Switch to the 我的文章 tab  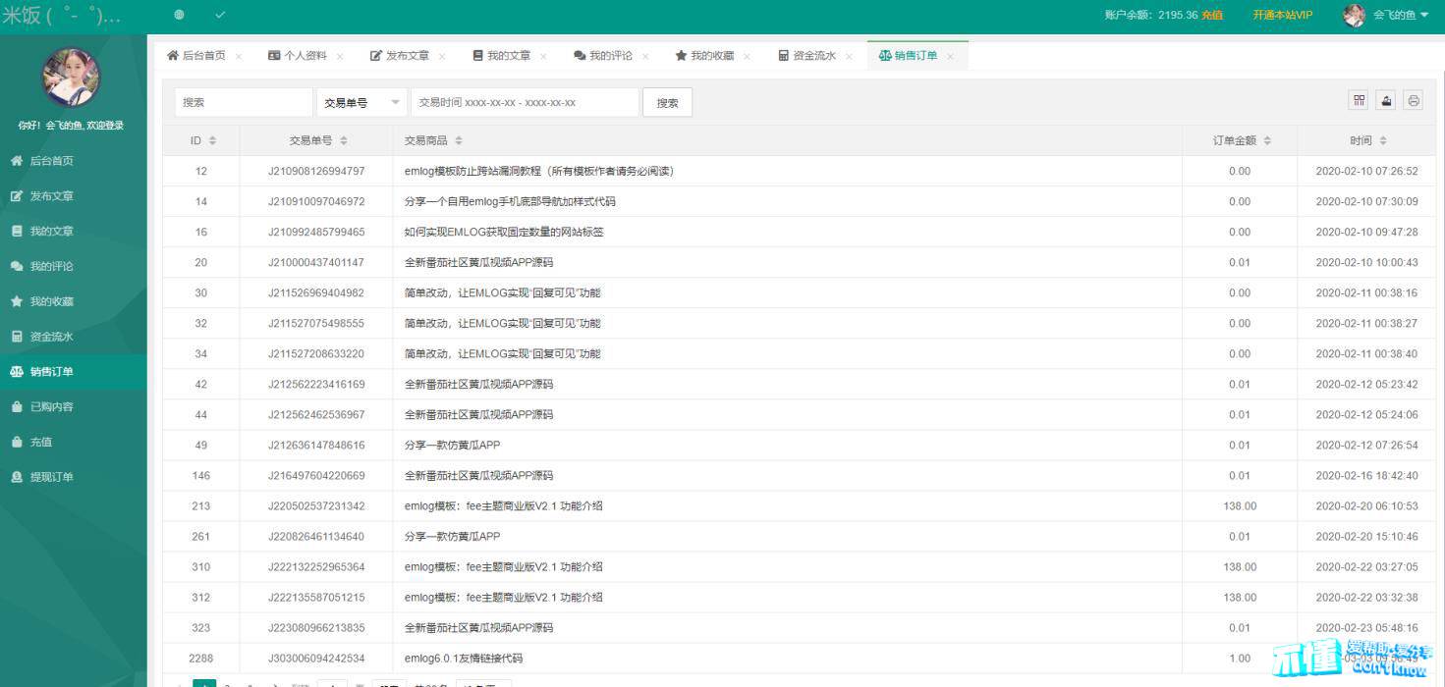508,56
